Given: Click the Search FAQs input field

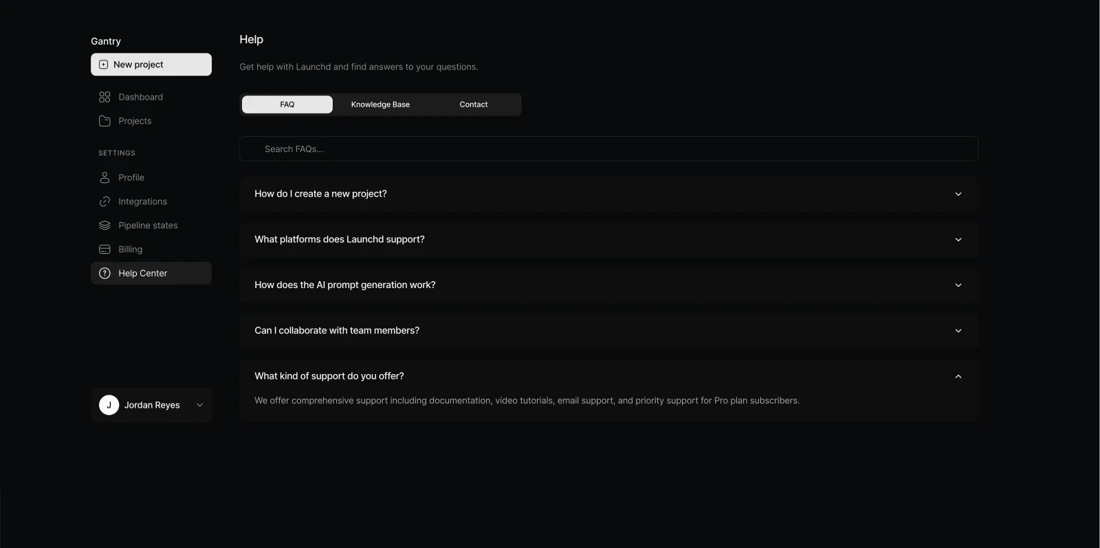Looking at the screenshot, I should pos(608,149).
